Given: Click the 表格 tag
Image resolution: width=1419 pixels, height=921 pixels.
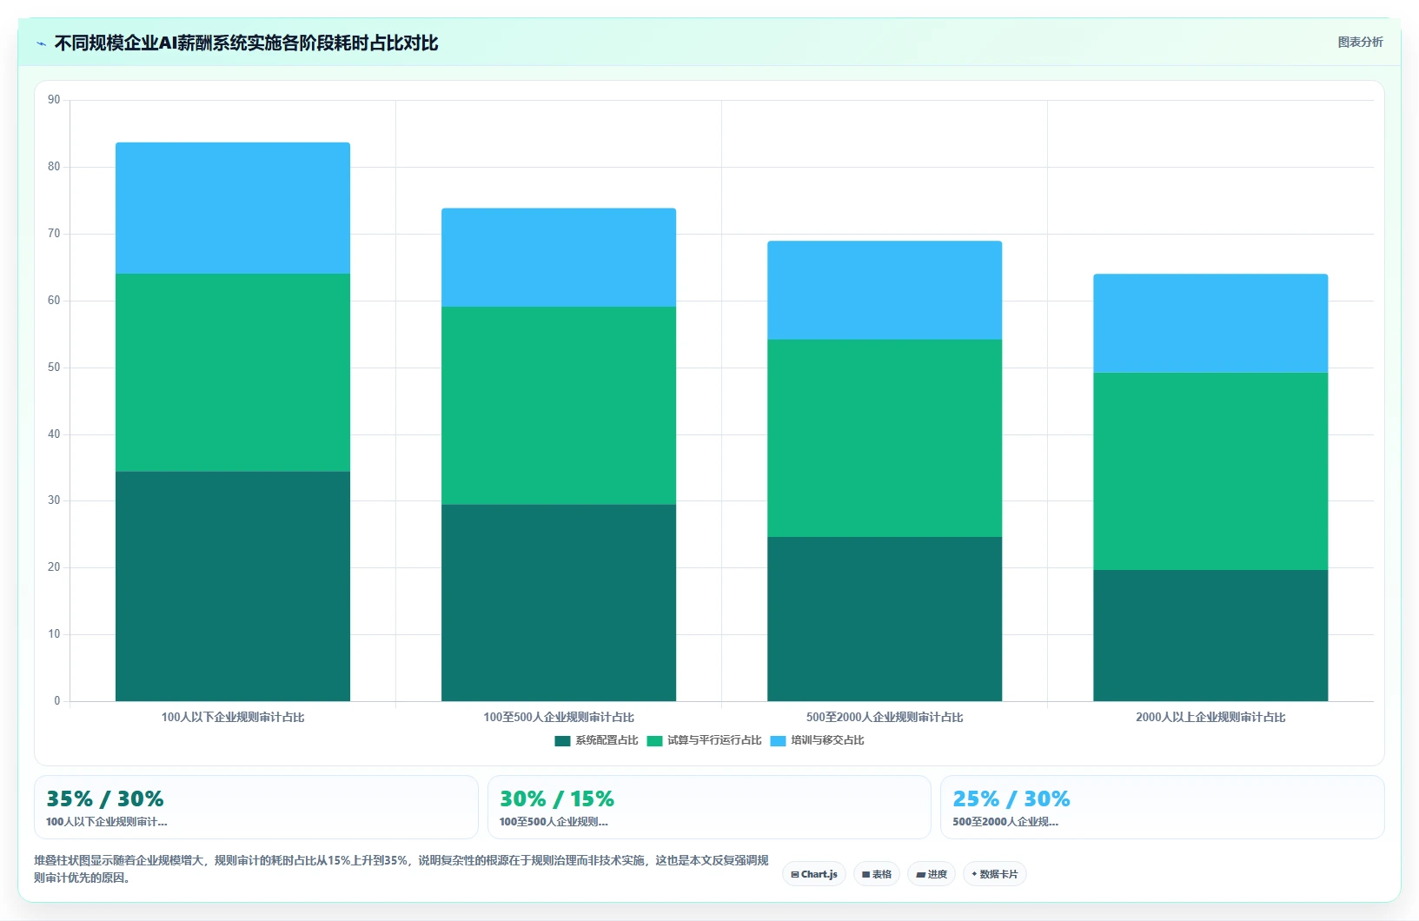Looking at the screenshot, I should (x=877, y=874).
